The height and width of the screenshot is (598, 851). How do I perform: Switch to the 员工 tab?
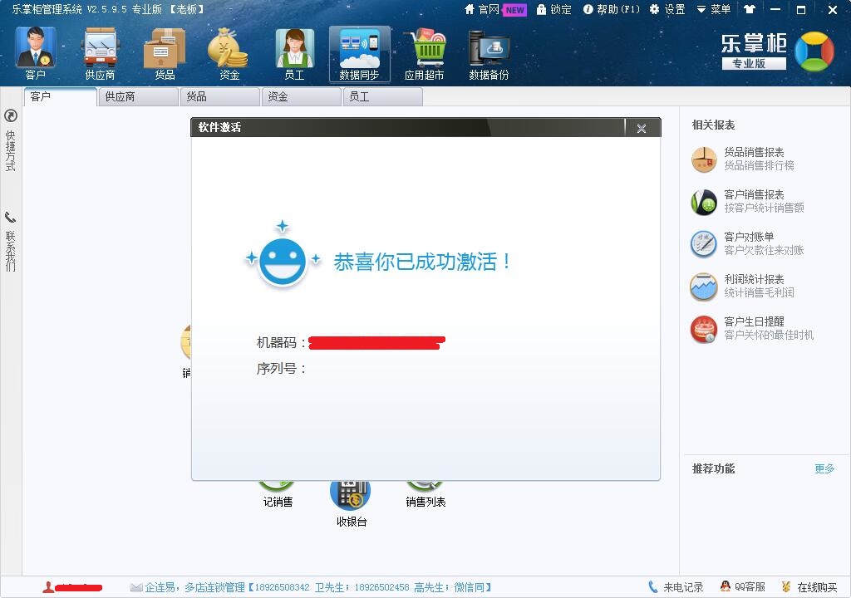(382, 96)
